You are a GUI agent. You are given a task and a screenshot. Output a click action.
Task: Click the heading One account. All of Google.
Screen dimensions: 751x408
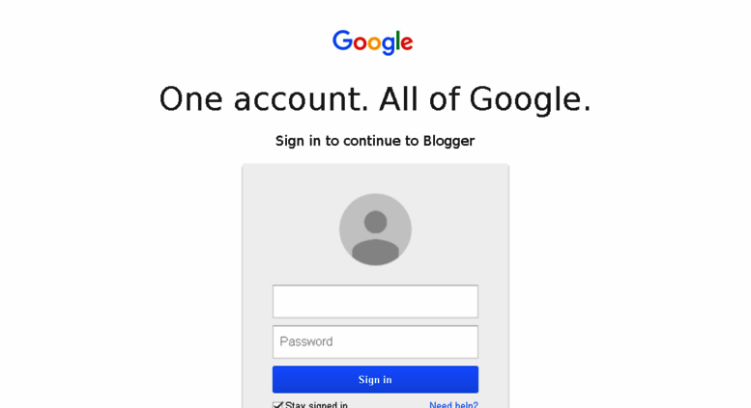375,99
